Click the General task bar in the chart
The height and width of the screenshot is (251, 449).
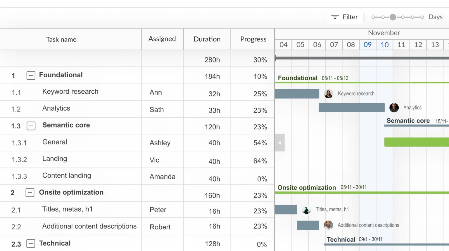pos(415,142)
